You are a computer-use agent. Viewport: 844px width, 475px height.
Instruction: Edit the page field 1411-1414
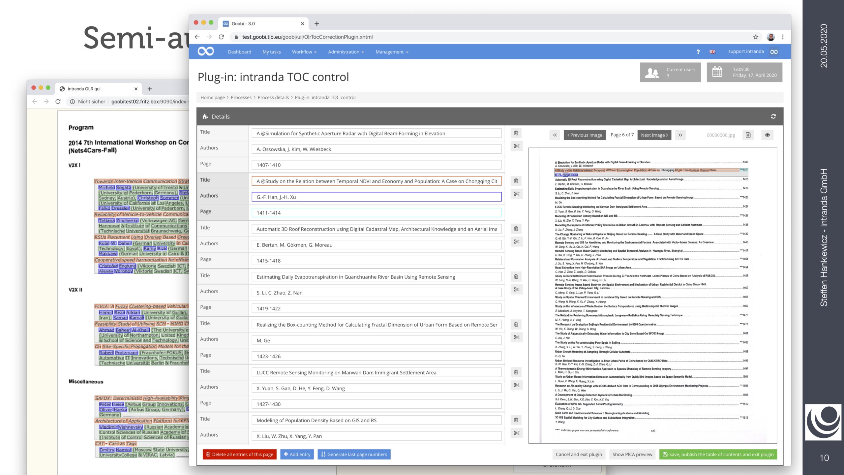coord(377,213)
